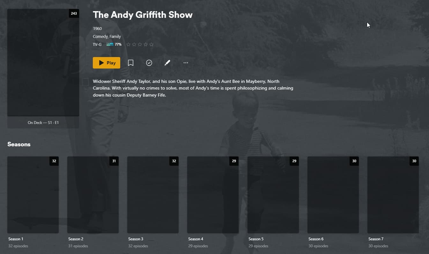Click the unplayed count badge on Season 7

tap(414, 161)
